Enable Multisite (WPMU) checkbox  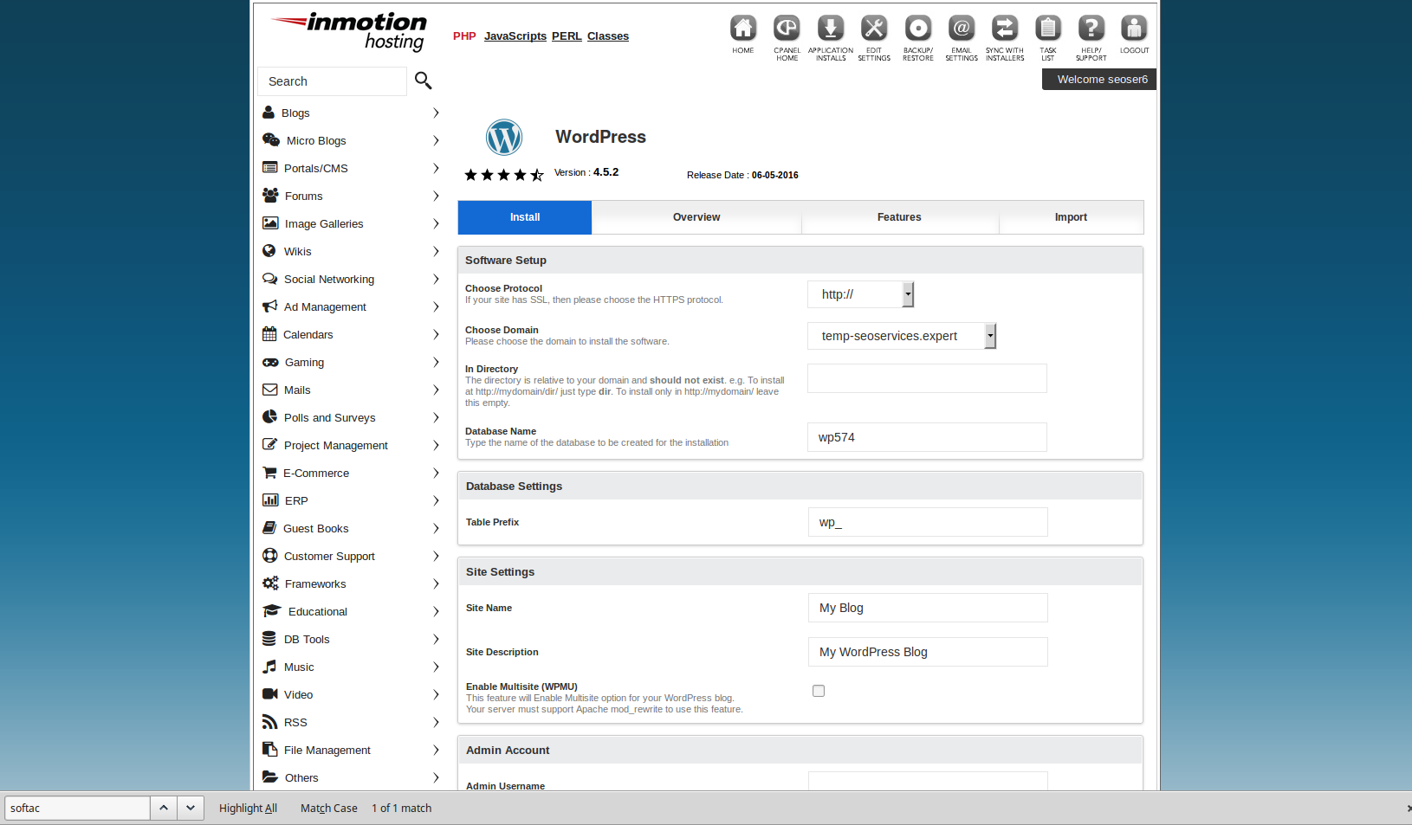(819, 691)
